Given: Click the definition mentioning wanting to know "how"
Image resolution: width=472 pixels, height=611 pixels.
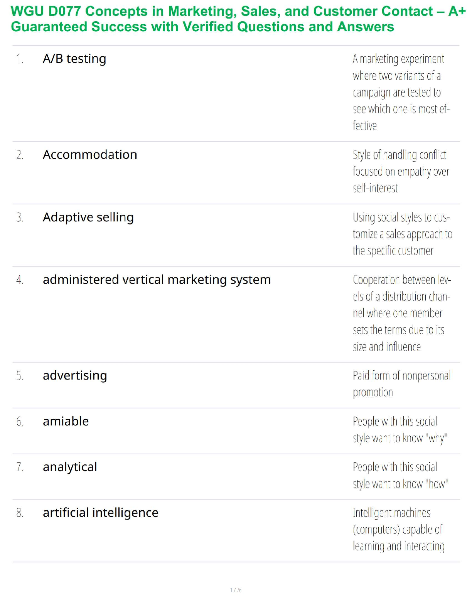Looking at the screenshot, I should pos(400,475).
